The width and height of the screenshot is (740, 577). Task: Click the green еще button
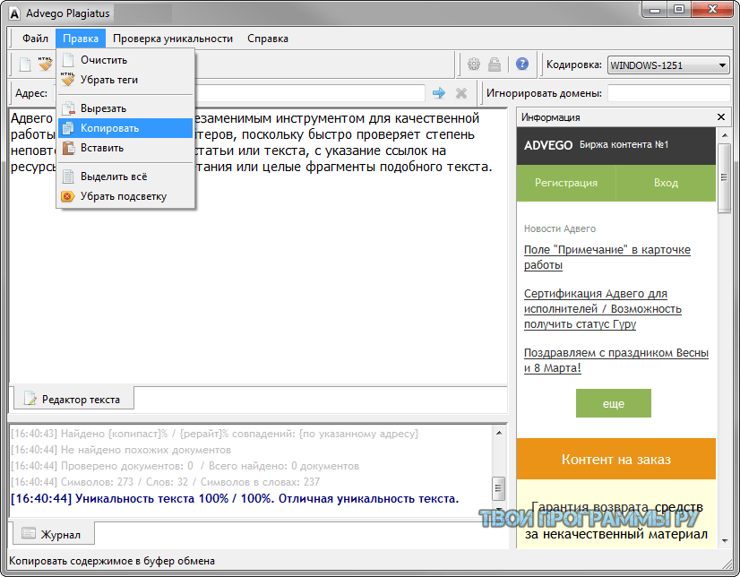pos(614,403)
